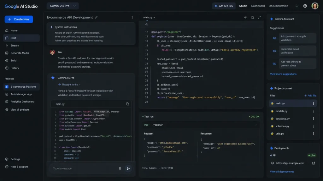Select the Add password strength validation suggestion
This screenshot has width=323, height=181.
coord(297,38)
